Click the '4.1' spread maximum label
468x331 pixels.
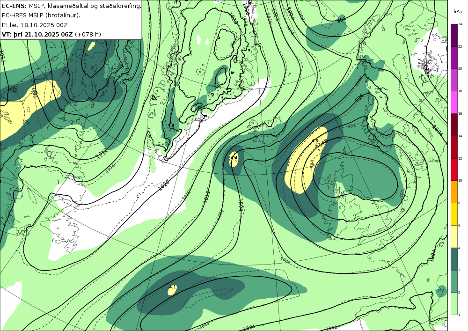click(x=173, y=287)
